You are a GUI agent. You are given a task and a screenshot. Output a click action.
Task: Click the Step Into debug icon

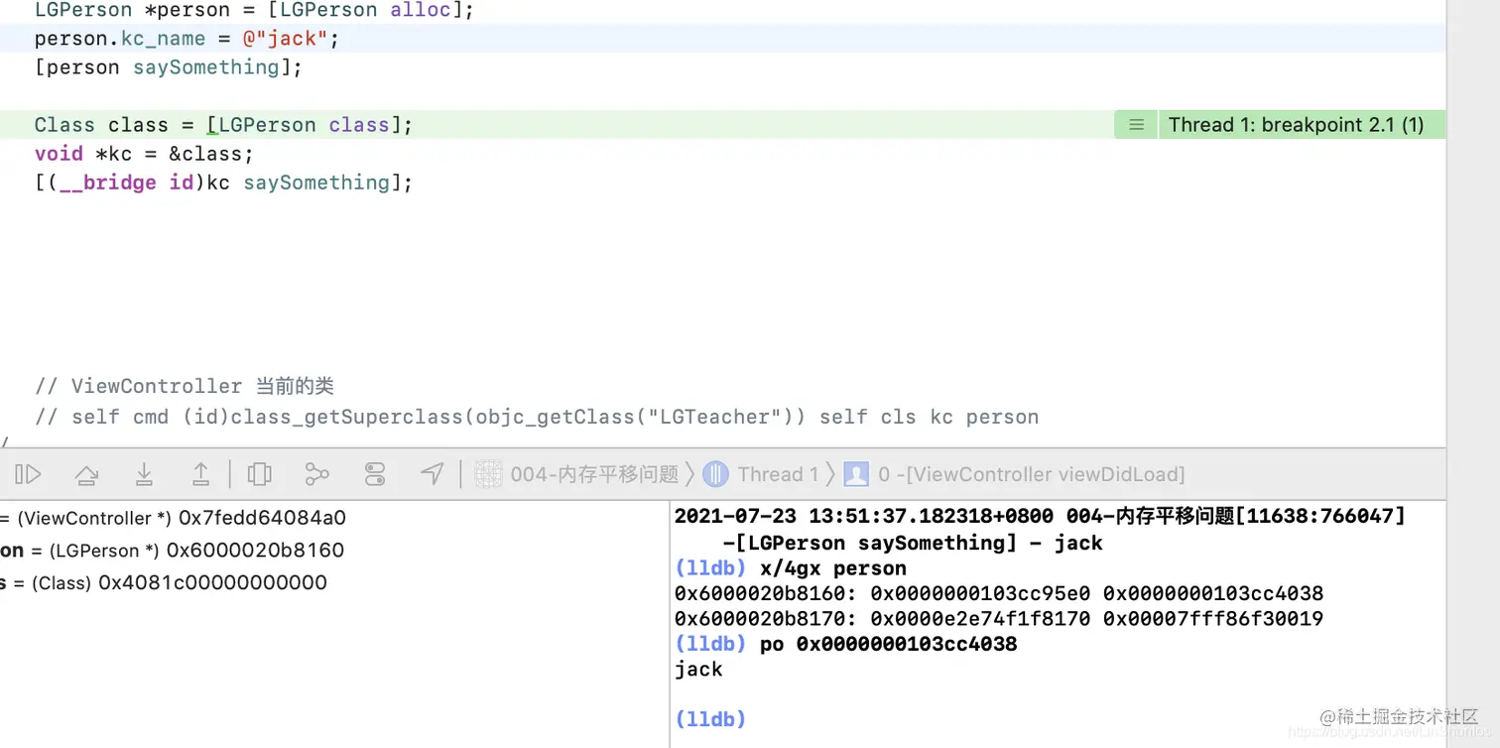[x=144, y=475]
